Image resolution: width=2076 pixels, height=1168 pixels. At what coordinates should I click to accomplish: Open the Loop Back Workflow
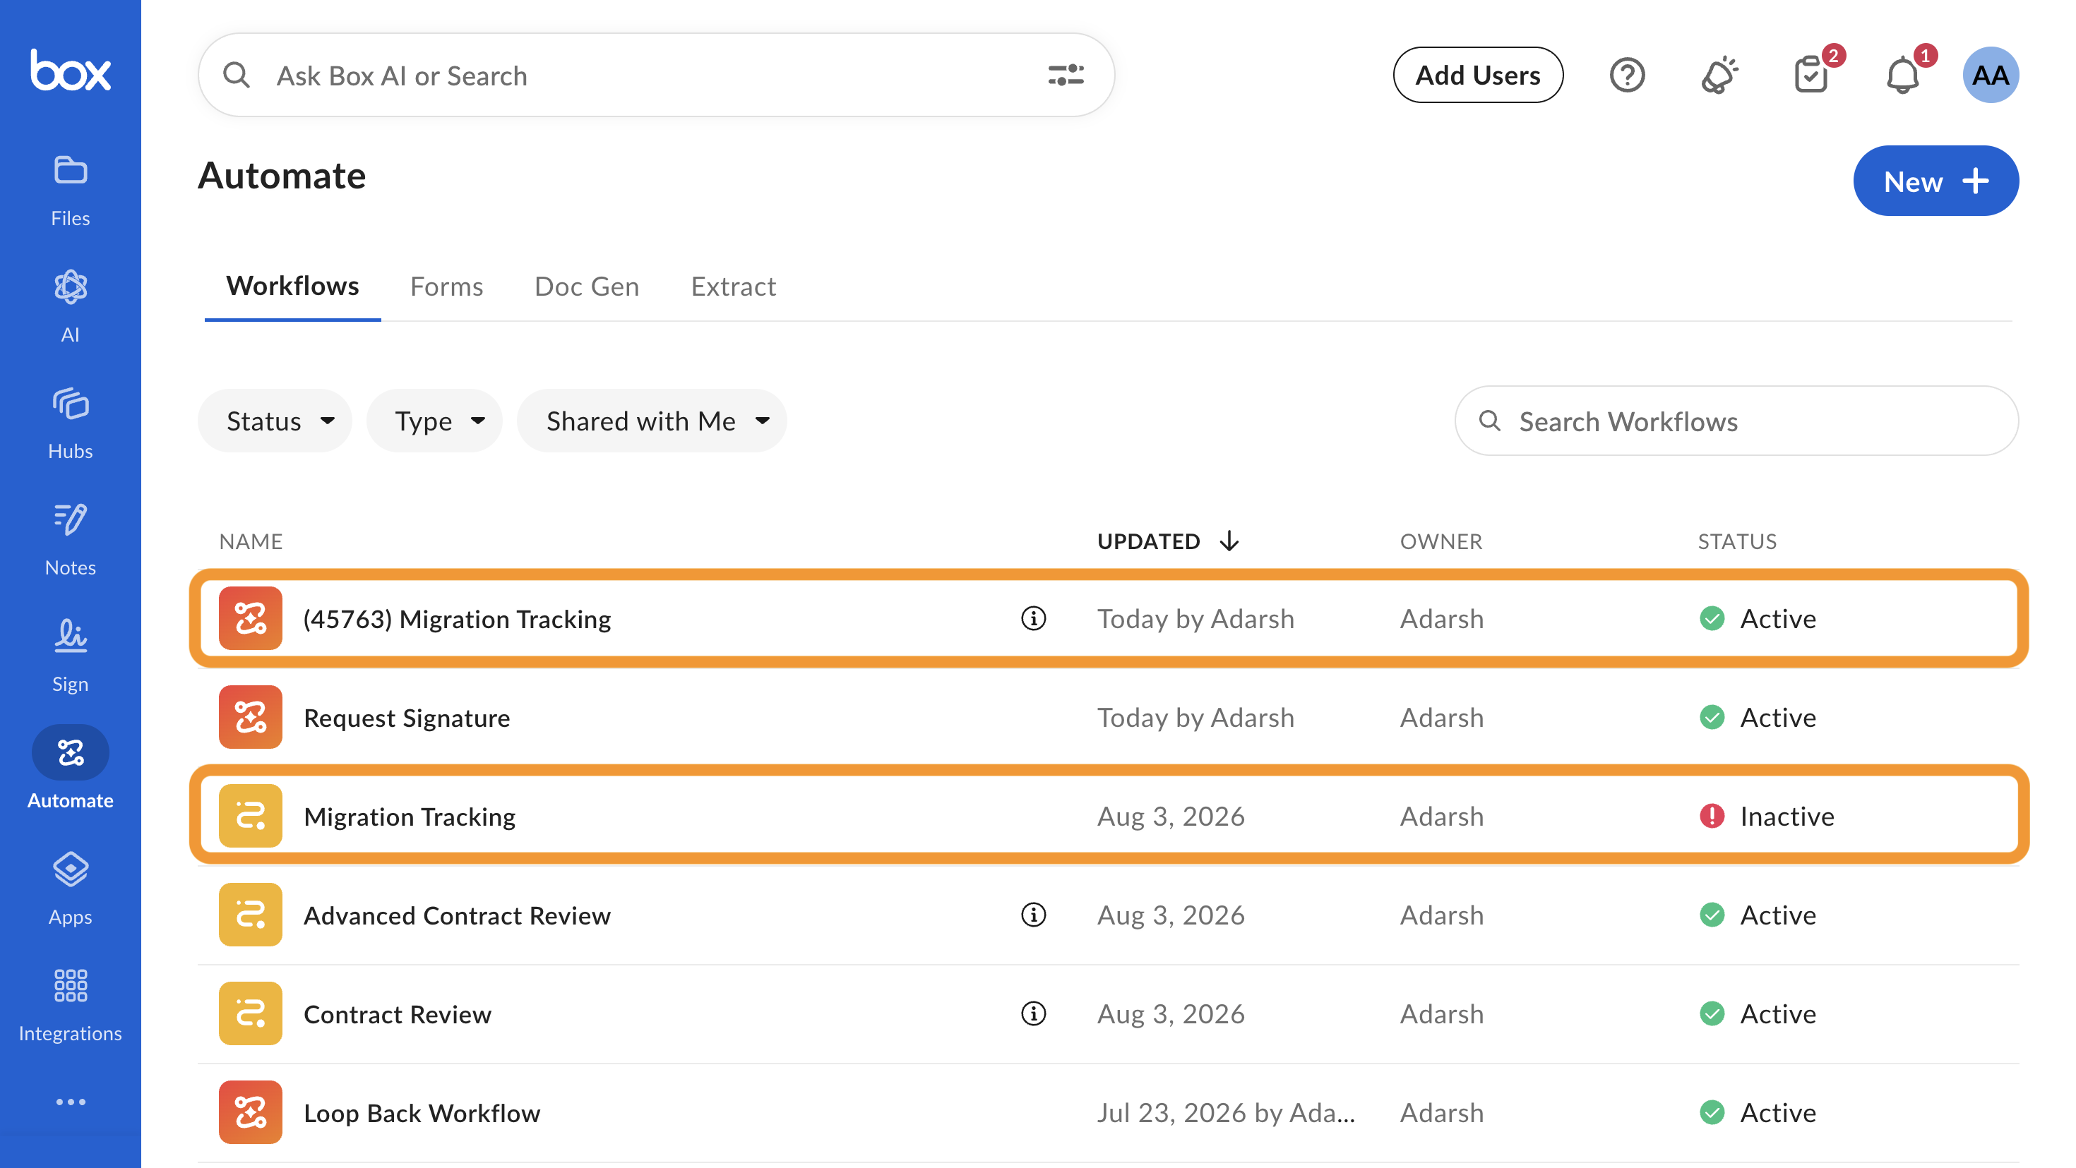click(x=422, y=1112)
